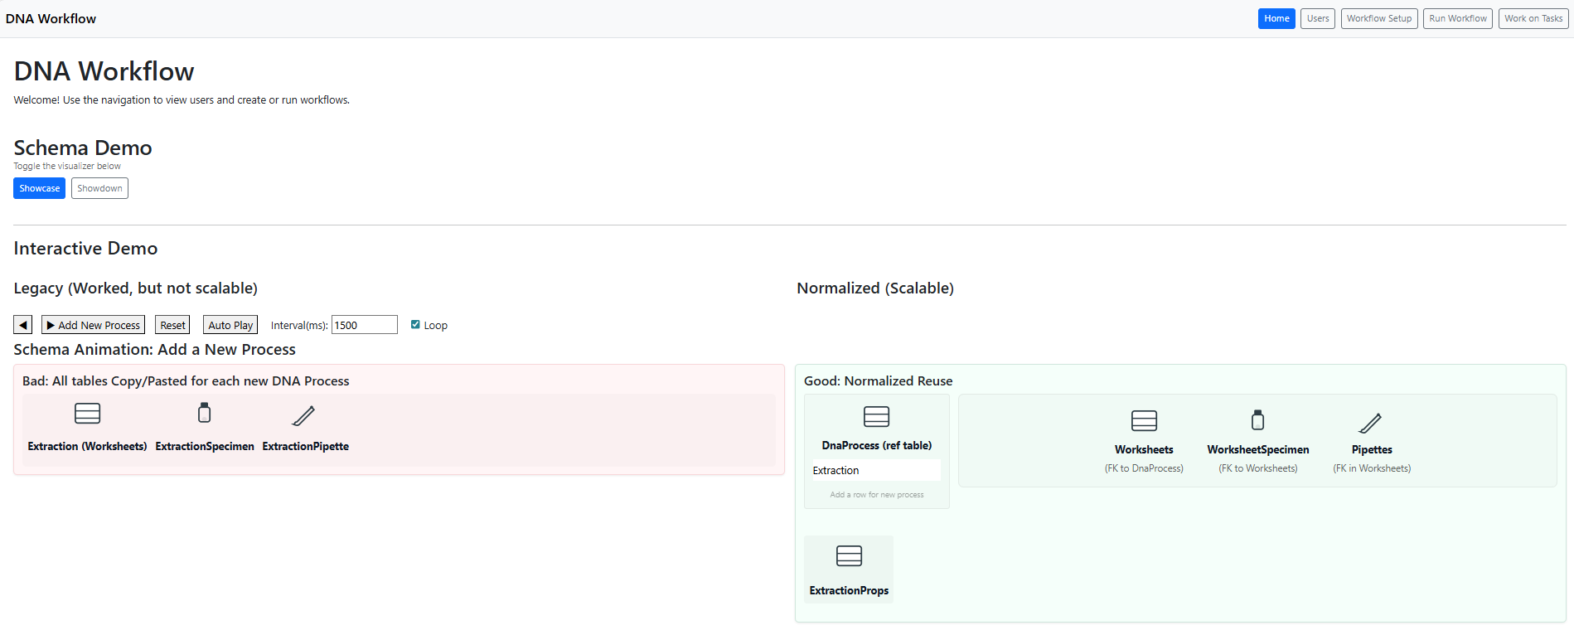Click the Reset button
Image resolution: width=1574 pixels, height=630 pixels.
172,325
